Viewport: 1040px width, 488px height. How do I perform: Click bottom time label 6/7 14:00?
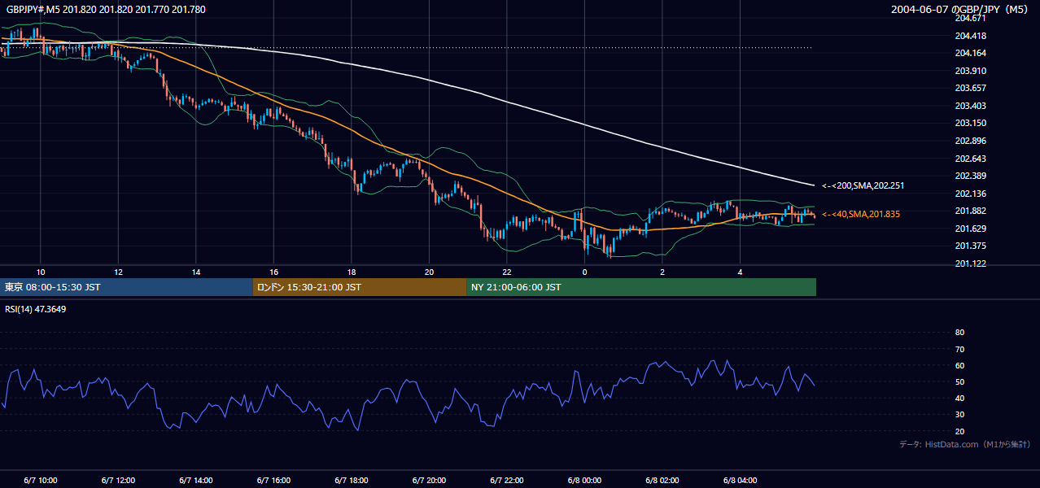(196, 481)
